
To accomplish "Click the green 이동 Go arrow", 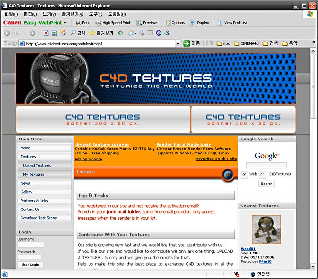I will click(186, 43).
